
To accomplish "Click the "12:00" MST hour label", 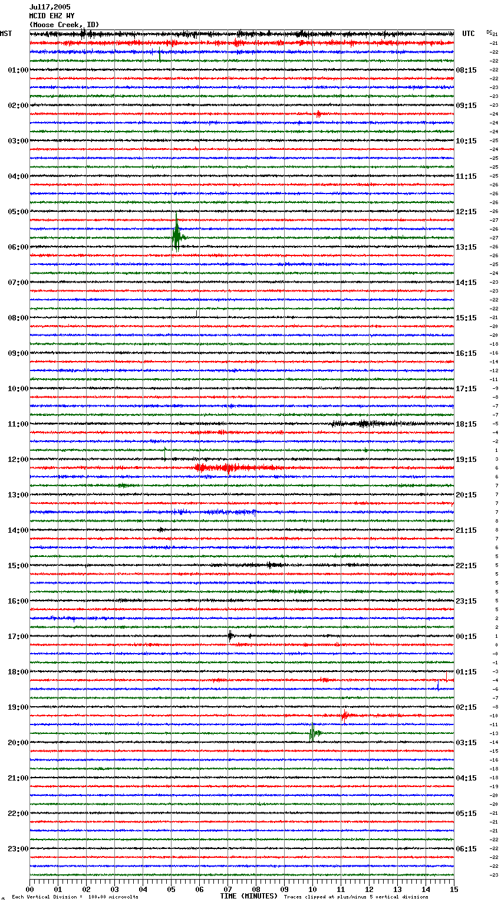I will pos(18,460).
